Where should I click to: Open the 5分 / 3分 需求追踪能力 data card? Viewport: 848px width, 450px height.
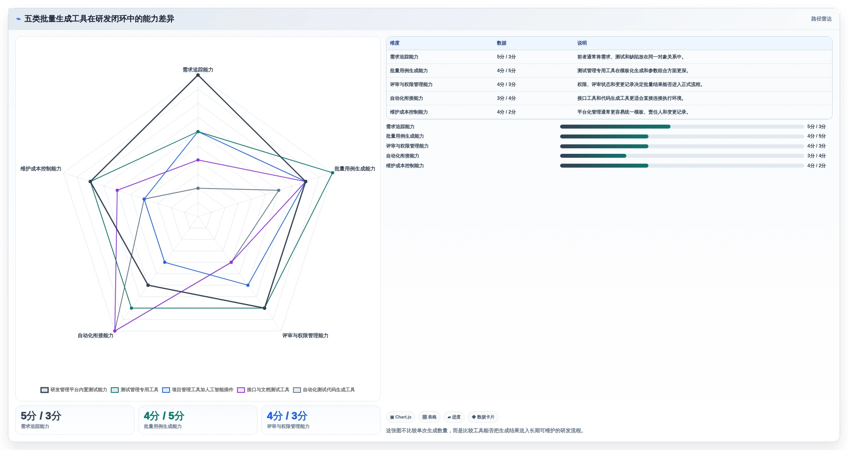[x=75, y=420]
